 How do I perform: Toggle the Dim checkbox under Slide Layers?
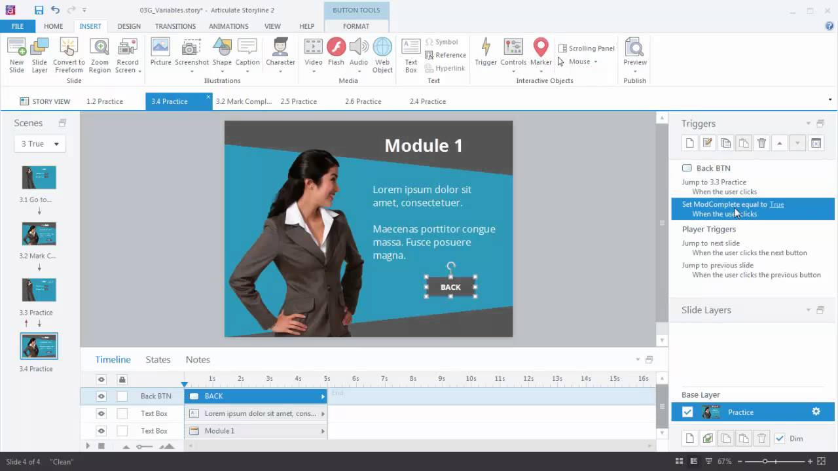(781, 438)
